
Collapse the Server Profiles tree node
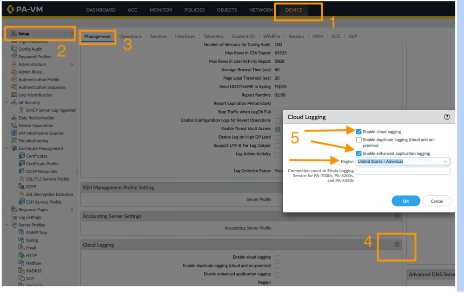click(x=7, y=225)
